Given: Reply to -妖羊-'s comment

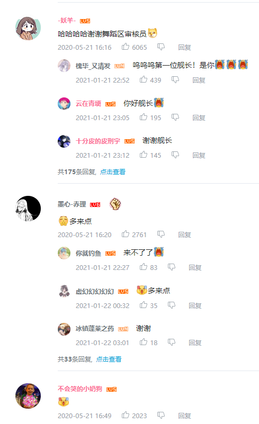Looking at the screenshot, I should 184,47.
